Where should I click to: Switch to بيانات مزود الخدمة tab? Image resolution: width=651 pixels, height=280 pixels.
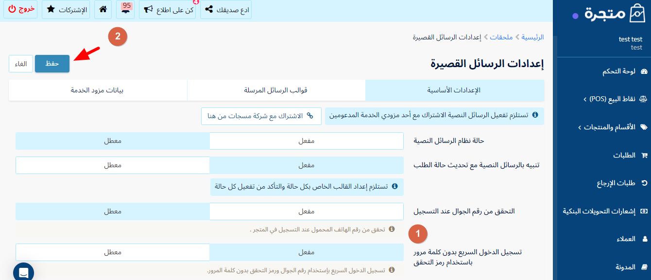[97, 90]
